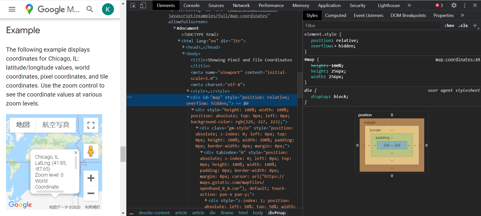Toggle the device toolbar icon

(x=143, y=5)
